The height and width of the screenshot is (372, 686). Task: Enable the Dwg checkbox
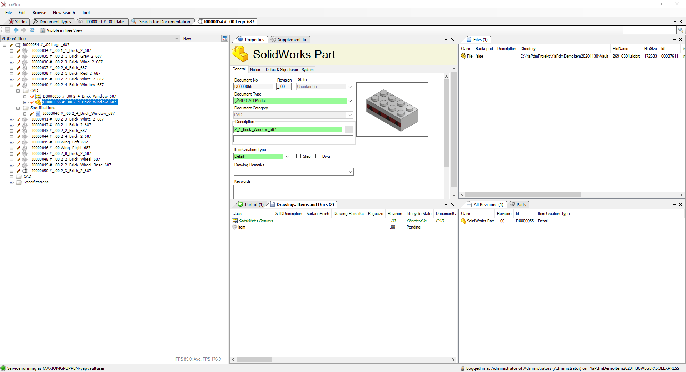coord(318,156)
